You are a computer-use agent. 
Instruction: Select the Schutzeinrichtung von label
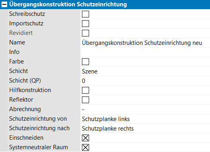[x=38, y=119]
